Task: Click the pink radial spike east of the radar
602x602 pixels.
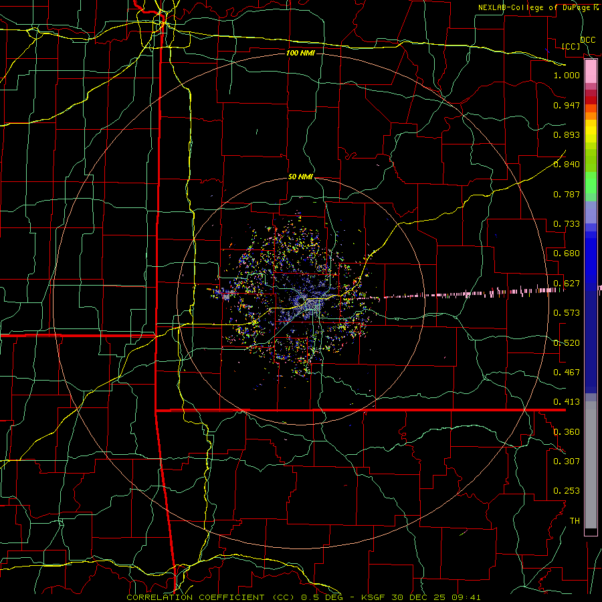Action: pyautogui.click(x=461, y=294)
